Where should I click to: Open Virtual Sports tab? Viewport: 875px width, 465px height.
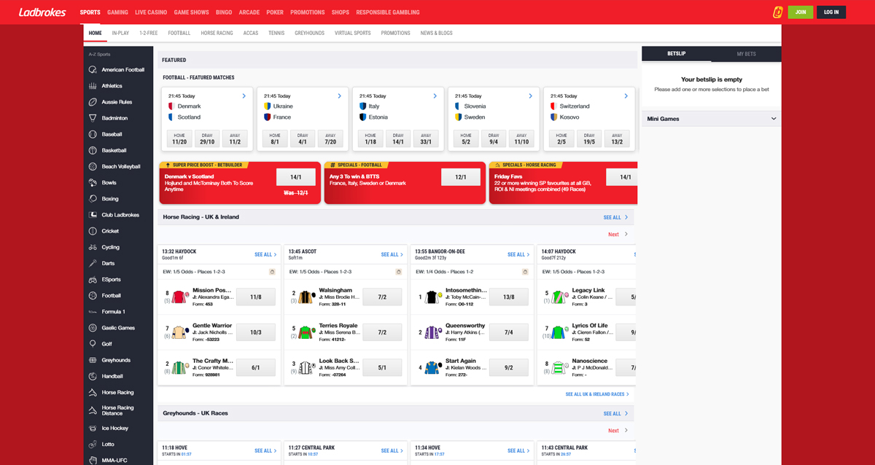click(352, 33)
